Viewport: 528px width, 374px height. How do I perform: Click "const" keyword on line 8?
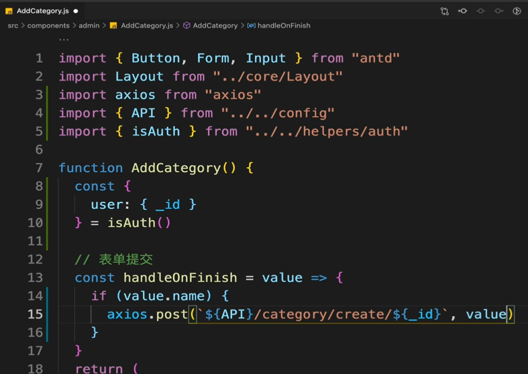94,186
